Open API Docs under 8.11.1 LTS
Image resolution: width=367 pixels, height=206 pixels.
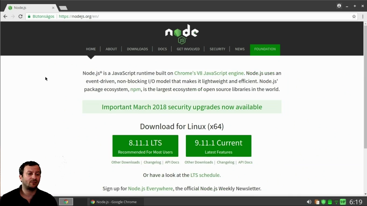coord(172,162)
